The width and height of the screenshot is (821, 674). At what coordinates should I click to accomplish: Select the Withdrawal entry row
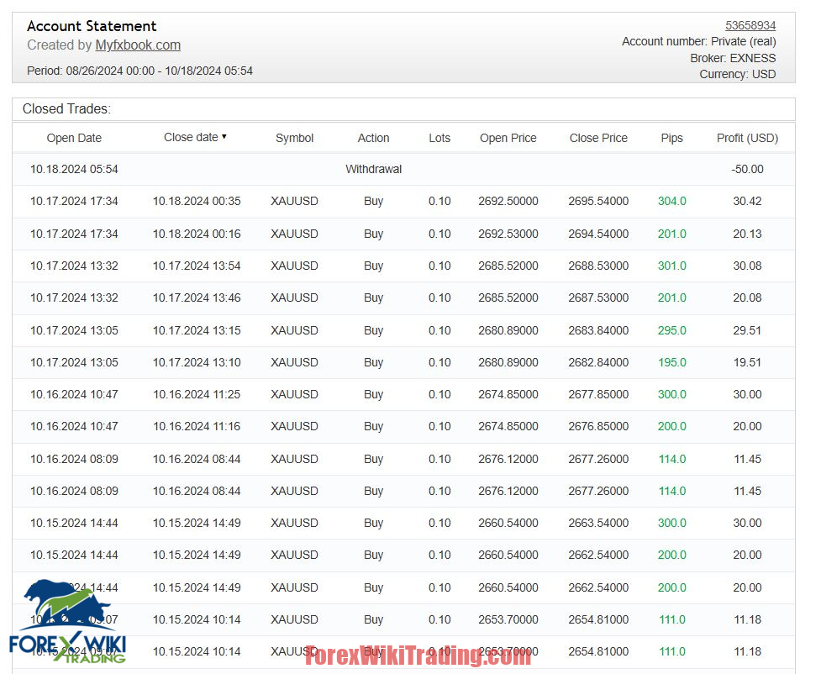click(x=373, y=169)
